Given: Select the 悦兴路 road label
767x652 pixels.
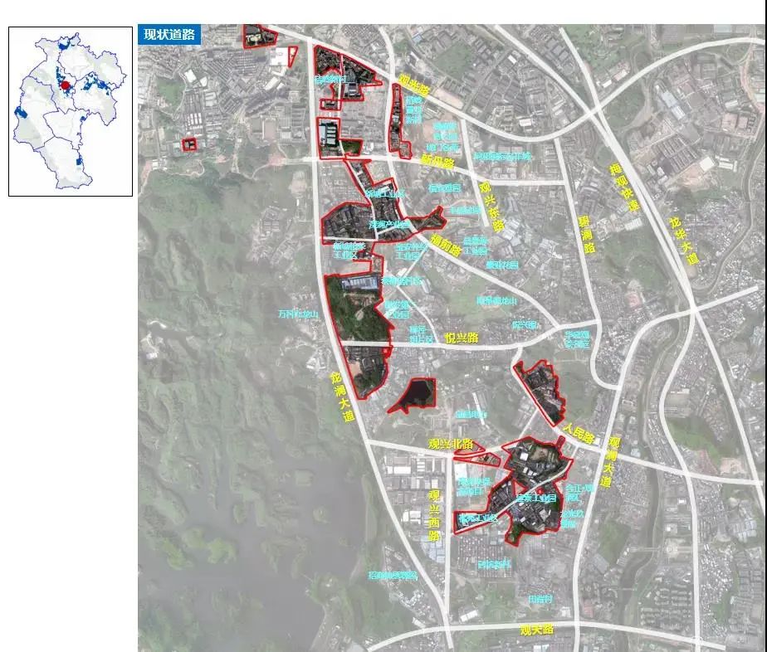Looking at the screenshot, I should [x=462, y=338].
